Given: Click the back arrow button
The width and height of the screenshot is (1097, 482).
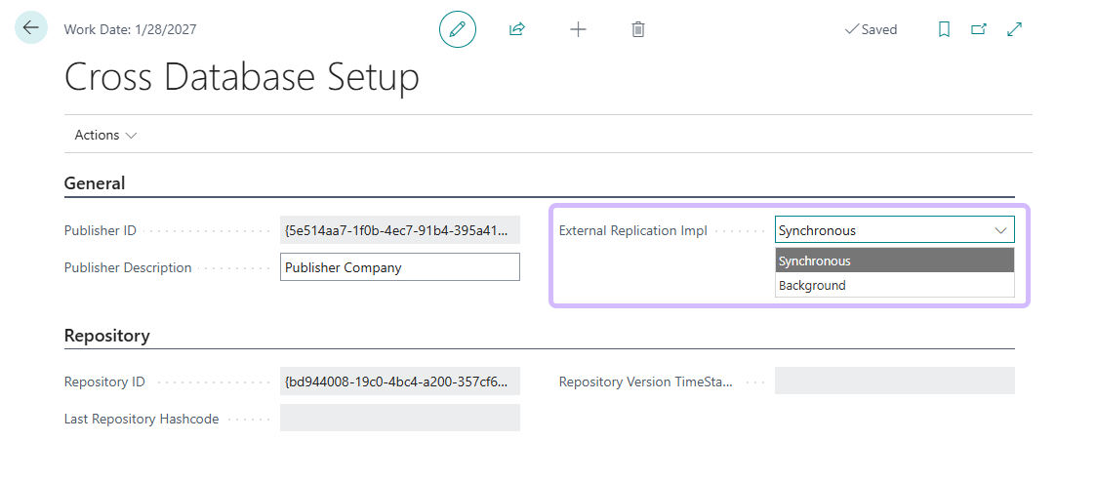Looking at the screenshot, I should pyautogui.click(x=30, y=28).
